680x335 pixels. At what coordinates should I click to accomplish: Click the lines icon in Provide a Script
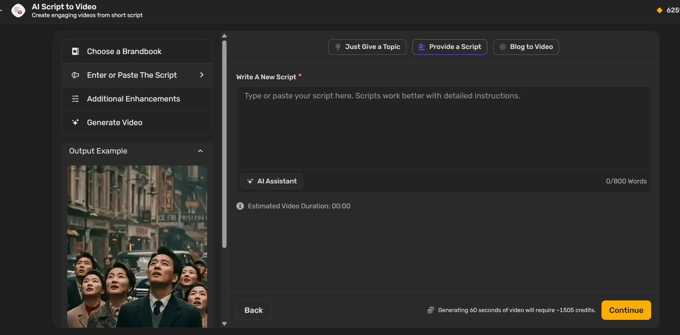[422, 47]
